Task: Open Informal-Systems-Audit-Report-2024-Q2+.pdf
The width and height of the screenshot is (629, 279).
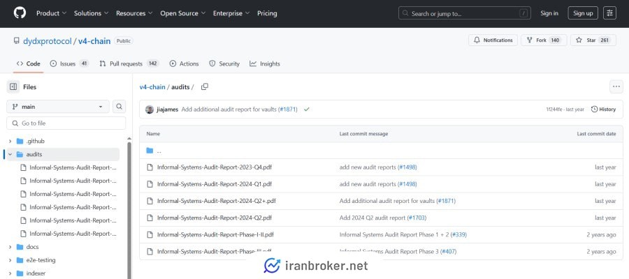Action: click(x=217, y=201)
